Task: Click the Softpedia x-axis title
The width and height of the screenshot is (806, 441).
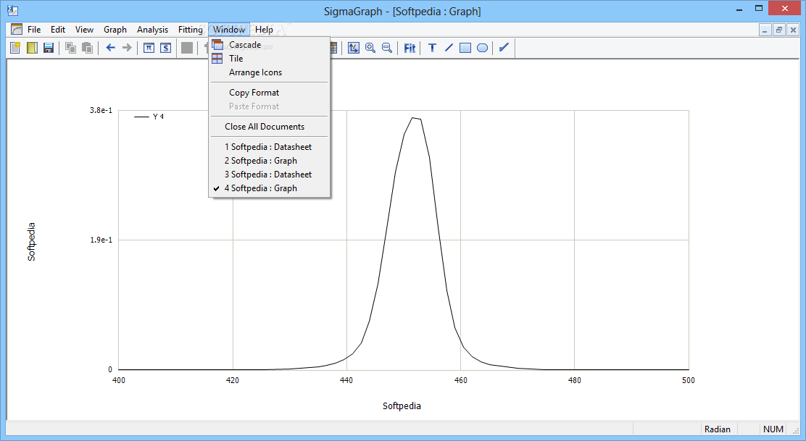Action: click(x=402, y=406)
